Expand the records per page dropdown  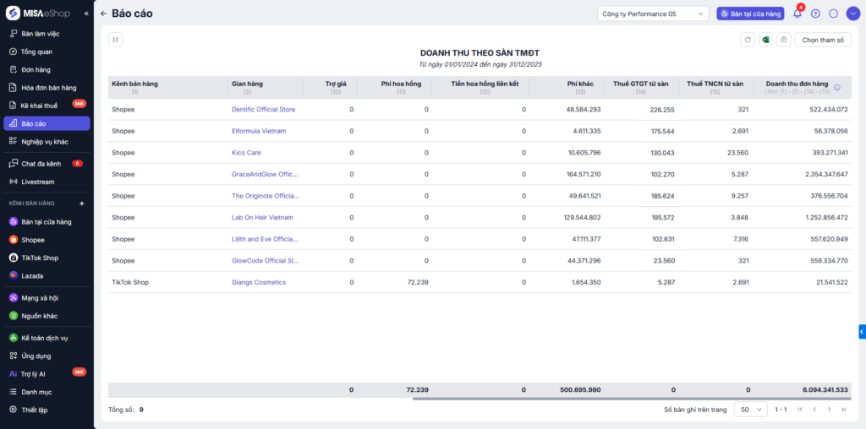[x=749, y=409]
